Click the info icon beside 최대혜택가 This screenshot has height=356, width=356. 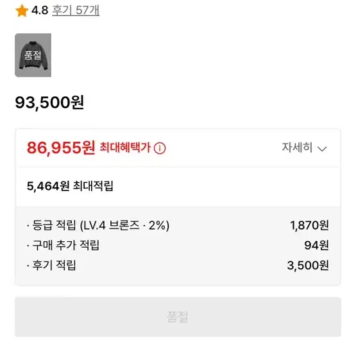(160, 148)
